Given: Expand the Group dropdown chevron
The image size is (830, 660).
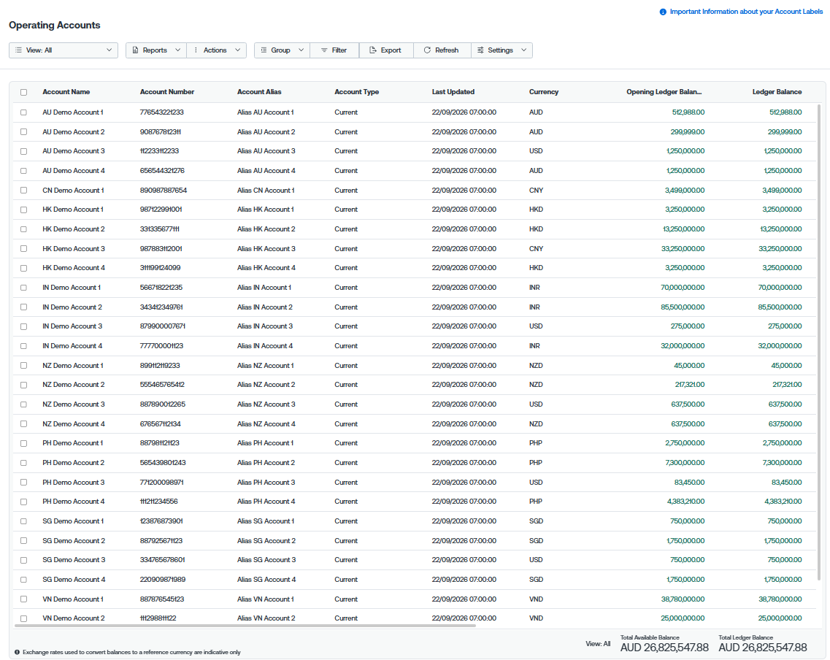Looking at the screenshot, I should (x=301, y=50).
